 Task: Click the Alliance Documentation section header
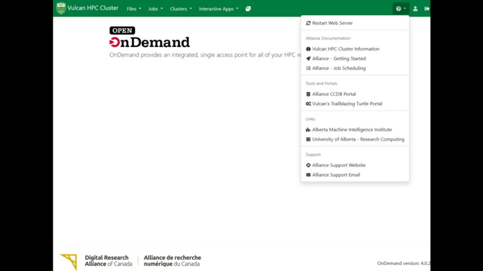tap(328, 39)
